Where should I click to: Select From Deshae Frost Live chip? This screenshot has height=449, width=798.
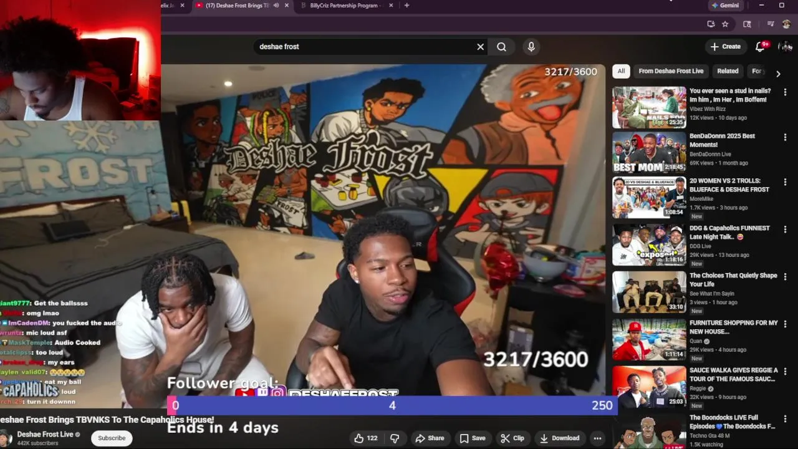tap(671, 71)
